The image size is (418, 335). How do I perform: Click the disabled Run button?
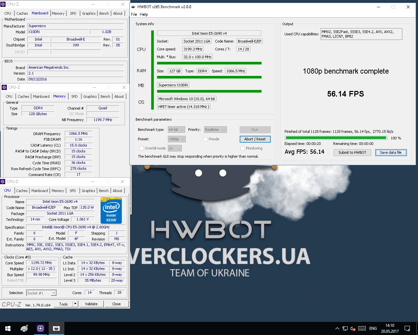coord(255,130)
